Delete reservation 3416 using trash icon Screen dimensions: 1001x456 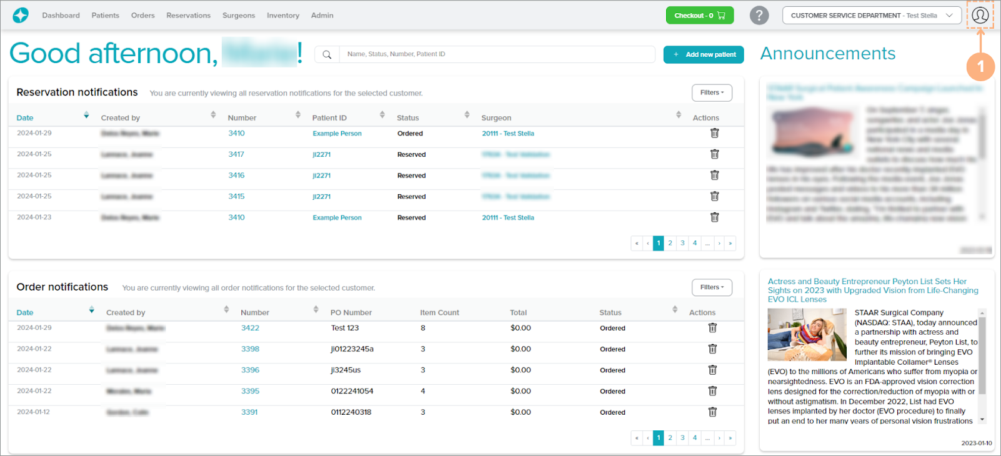coord(714,176)
